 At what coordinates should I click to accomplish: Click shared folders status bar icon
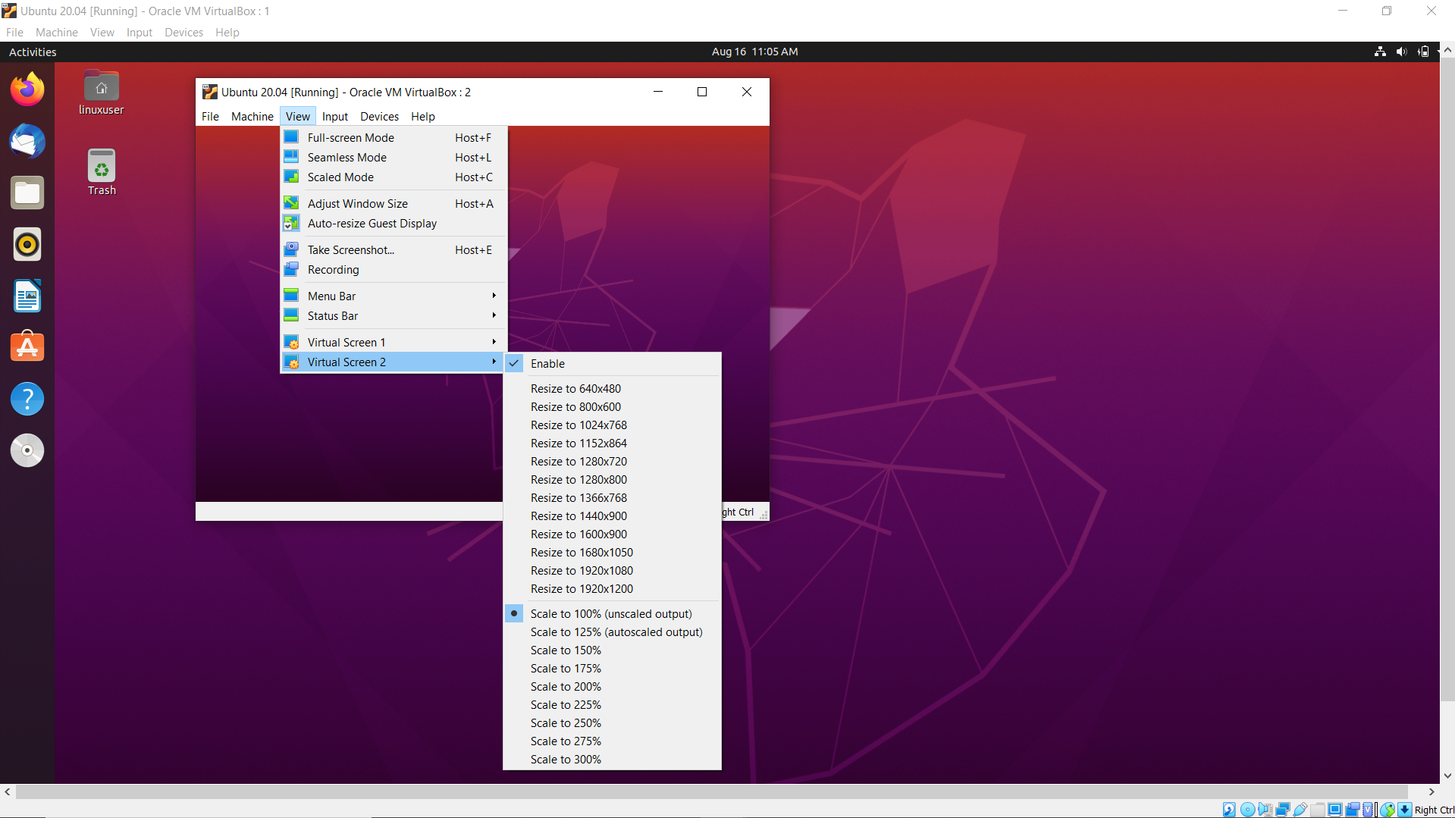point(1318,810)
